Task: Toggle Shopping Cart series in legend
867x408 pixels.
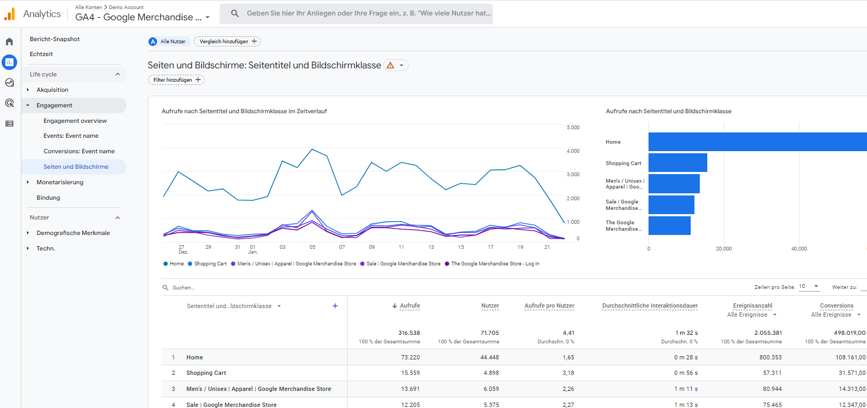Action: click(207, 264)
